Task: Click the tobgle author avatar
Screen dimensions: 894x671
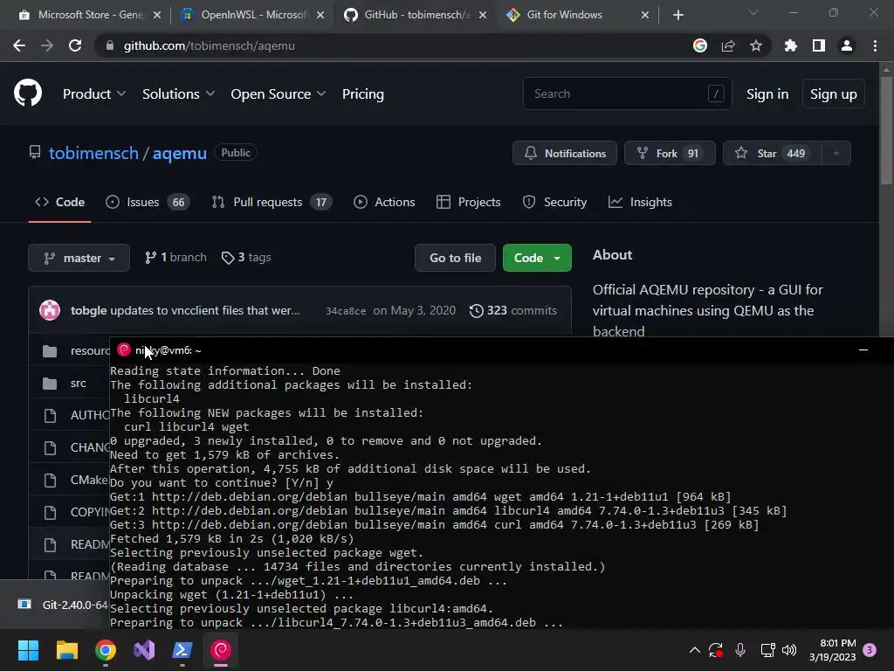Action: (50, 310)
